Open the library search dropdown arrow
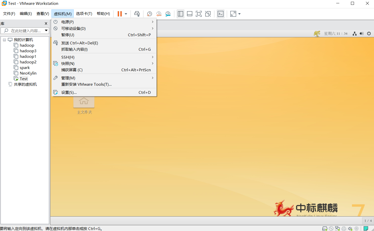The width and height of the screenshot is (374, 231). pos(46,31)
